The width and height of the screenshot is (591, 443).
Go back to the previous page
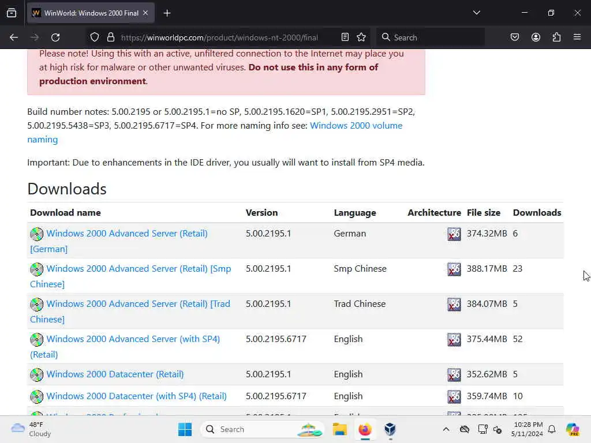[x=14, y=37]
